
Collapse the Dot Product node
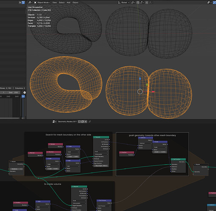[98, 200]
